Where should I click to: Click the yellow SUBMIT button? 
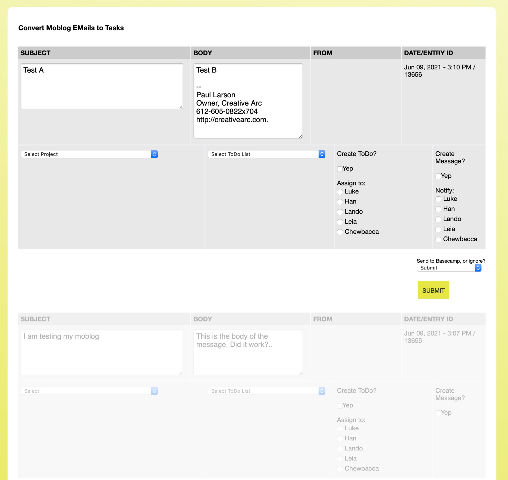[433, 290]
